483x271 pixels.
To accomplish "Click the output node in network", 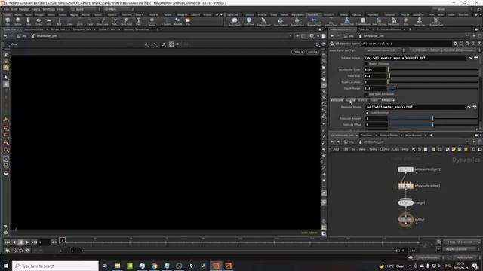I will (406, 219).
